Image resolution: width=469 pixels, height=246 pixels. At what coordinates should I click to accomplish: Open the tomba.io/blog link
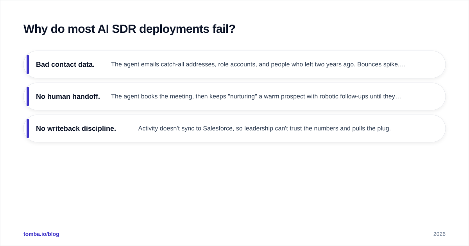[41, 234]
